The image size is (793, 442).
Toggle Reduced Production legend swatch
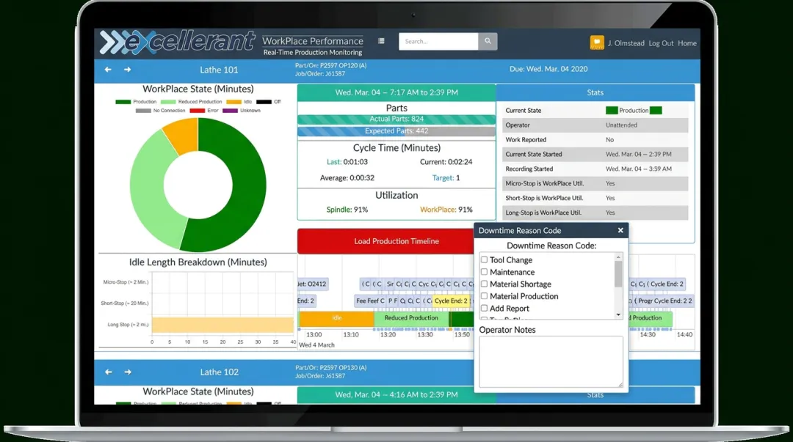[x=168, y=102]
